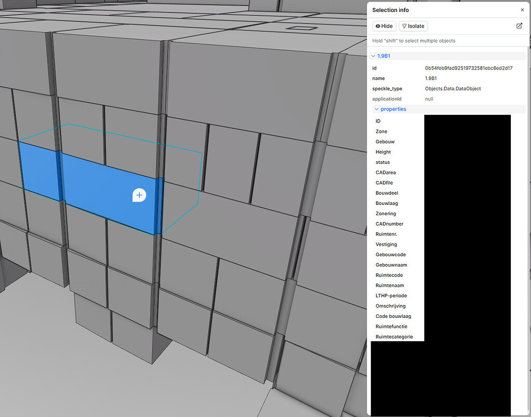
Task: Select the Ruimtenaam property row
Action: pos(389,285)
